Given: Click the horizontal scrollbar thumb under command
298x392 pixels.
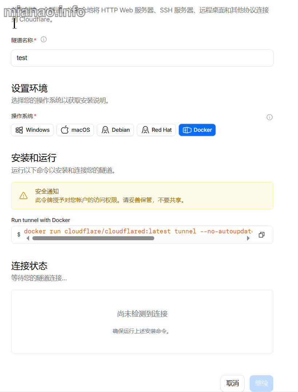Looking at the screenshot, I should 93,238.
